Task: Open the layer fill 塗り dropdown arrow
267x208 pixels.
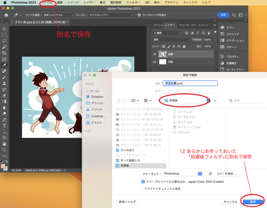Action: tap(215, 46)
